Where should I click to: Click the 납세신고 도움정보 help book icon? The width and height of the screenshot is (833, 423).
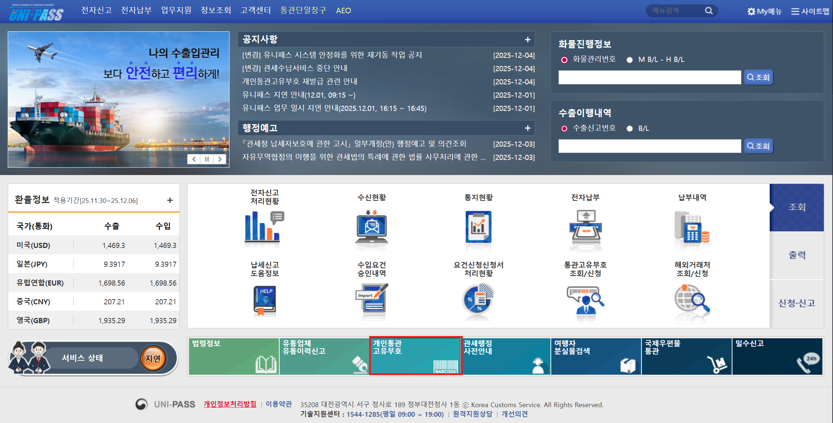tap(264, 301)
